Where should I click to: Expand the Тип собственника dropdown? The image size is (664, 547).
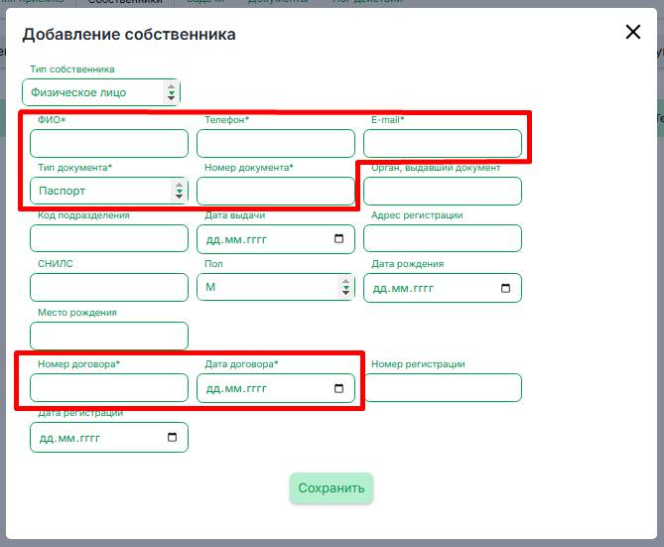100,92
